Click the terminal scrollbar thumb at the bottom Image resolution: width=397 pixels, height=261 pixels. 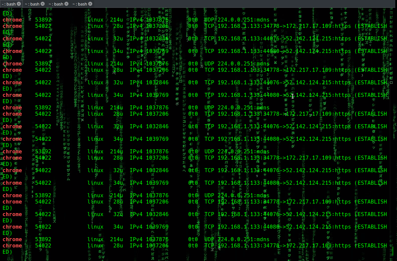[393, 251]
